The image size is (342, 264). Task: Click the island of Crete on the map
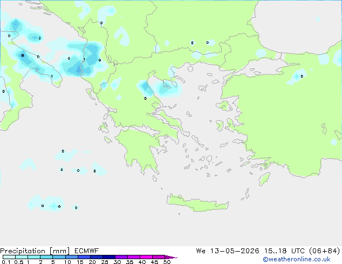coord(197,204)
